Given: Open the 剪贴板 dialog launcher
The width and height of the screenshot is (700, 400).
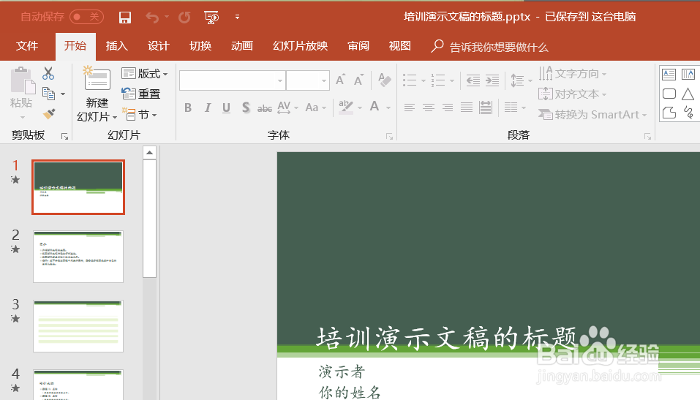Looking at the screenshot, I should [x=64, y=137].
